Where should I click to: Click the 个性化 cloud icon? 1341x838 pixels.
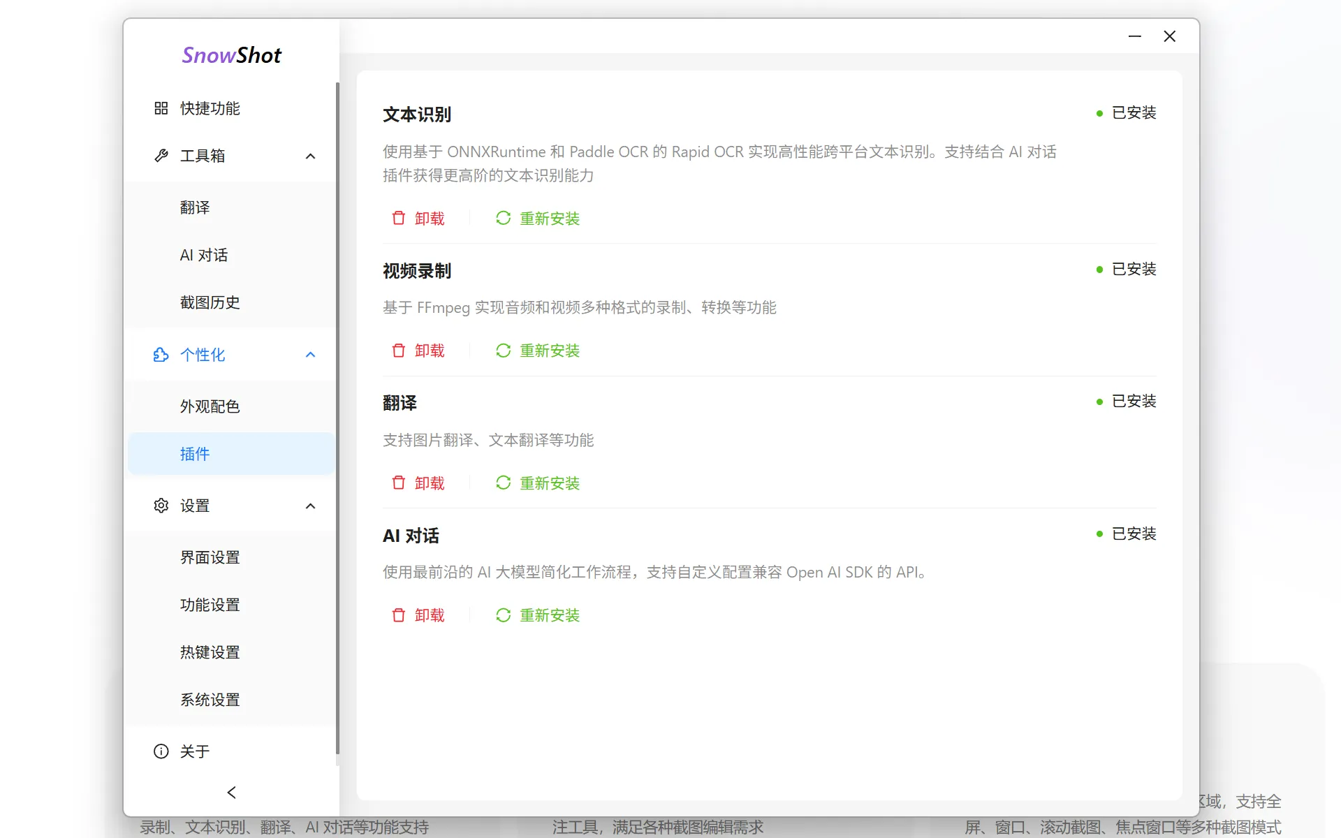pos(160,355)
